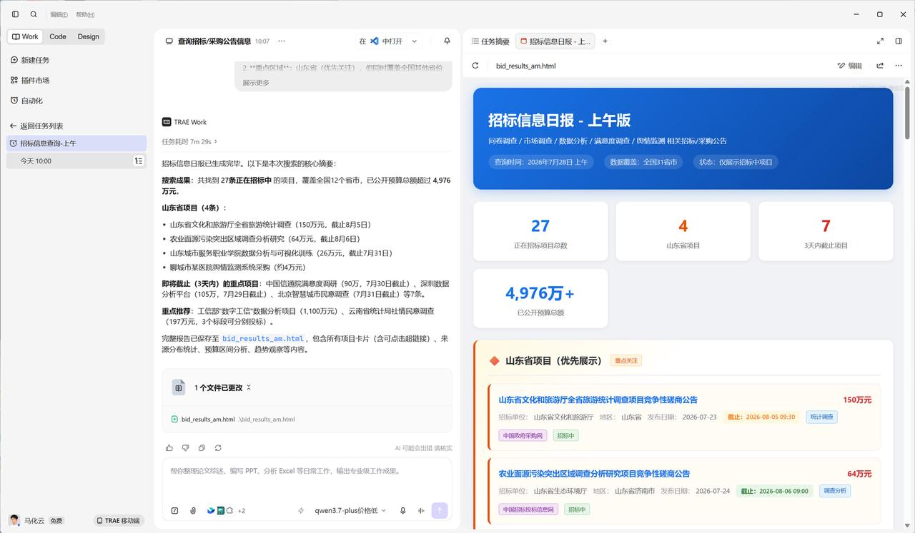The height and width of the screenshot is (533, 915).
Task: Send the message with arrow button
Action: click(x=440, y=510)
